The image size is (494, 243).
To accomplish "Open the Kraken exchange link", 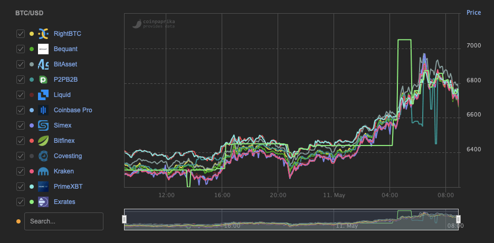I will (63, 171).
